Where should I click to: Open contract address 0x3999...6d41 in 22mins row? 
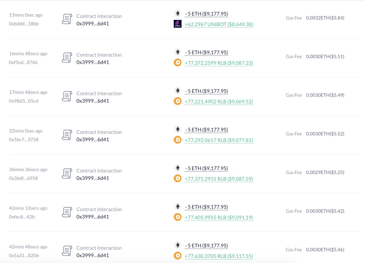pos(93,140)
